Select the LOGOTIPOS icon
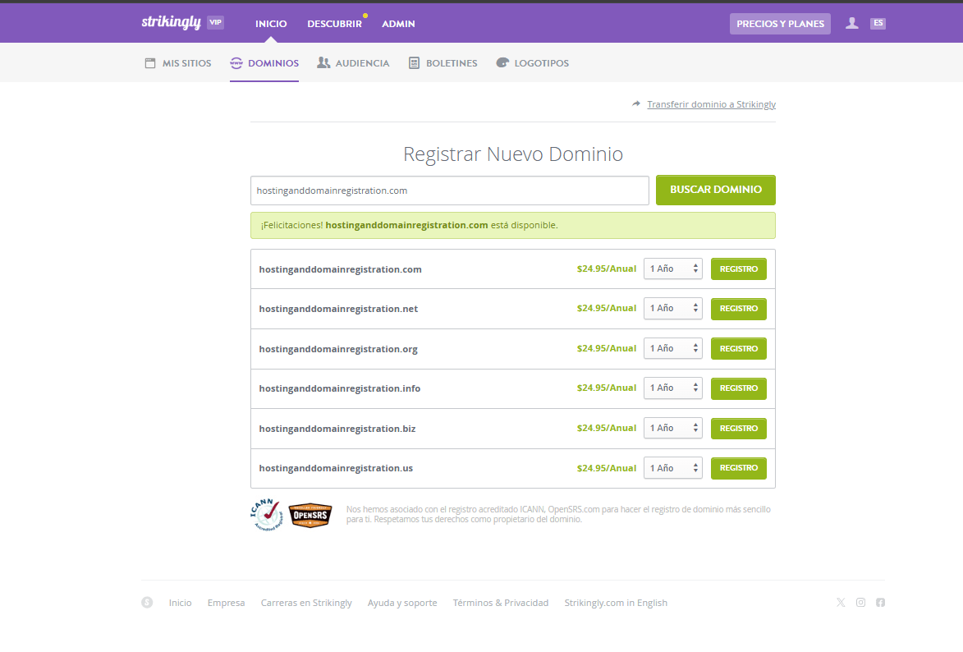Viewport: 963px width, 652px height. click(x=502, y=62)
